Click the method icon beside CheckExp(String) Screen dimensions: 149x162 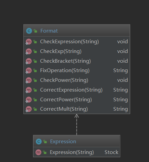tap(28, 51)
